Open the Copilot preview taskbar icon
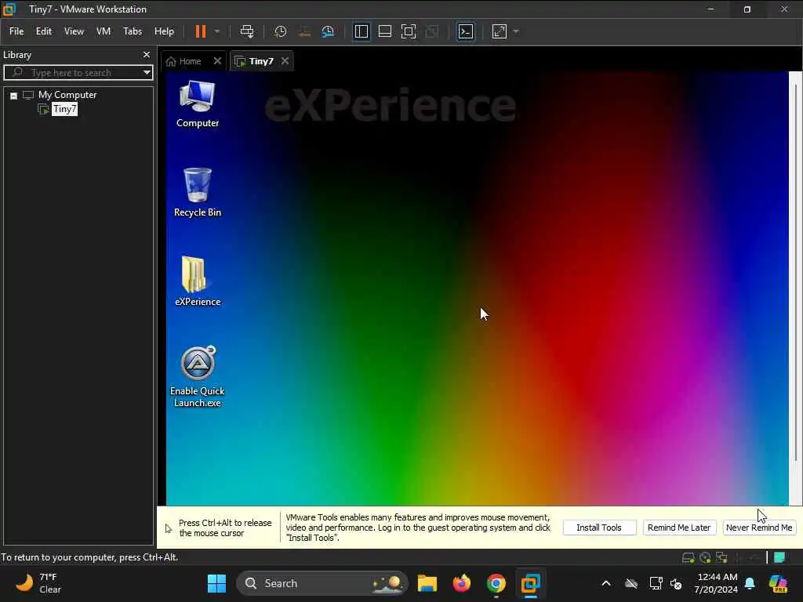This screenshot has height=602, width=803. (779, 583)
